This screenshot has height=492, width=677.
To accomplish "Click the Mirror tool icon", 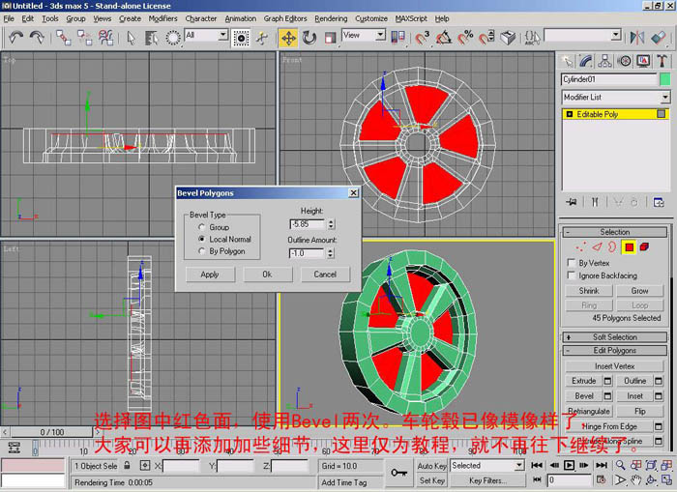I will point(636,38).
